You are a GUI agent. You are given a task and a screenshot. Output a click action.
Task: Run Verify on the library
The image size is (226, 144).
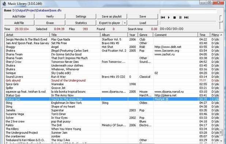(x=50, y=16)
